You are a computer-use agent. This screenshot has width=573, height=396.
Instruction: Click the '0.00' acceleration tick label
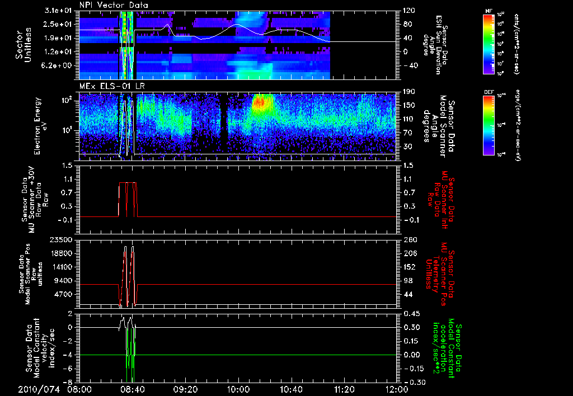411,355
